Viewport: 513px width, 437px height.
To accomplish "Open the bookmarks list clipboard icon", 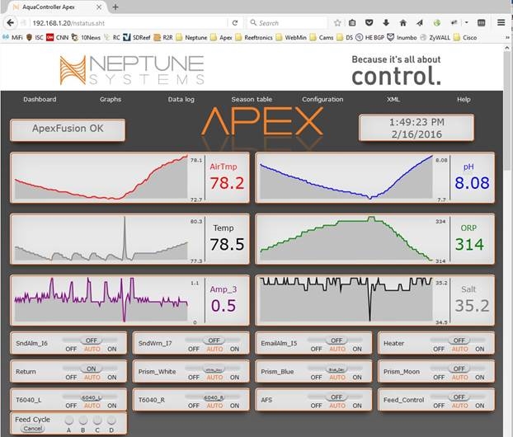I will [x=352, y=23].
